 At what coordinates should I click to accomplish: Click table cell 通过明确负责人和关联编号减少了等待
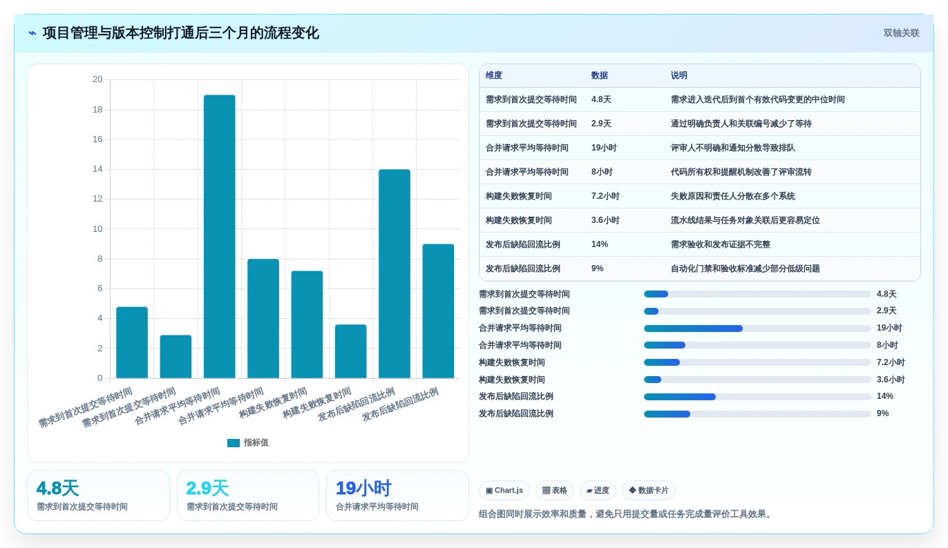[741, 124]
